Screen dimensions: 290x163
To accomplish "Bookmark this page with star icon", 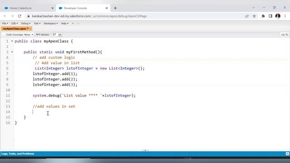I will pyautogui.click(x=254, y=16).
